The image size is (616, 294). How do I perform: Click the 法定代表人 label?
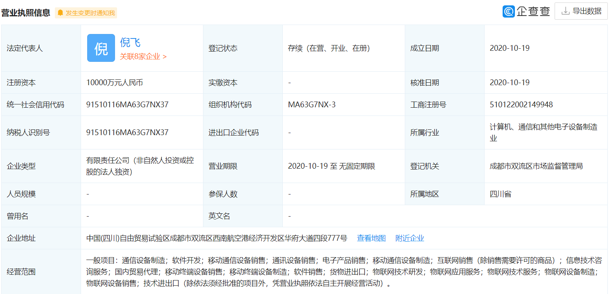pos(25,48)
